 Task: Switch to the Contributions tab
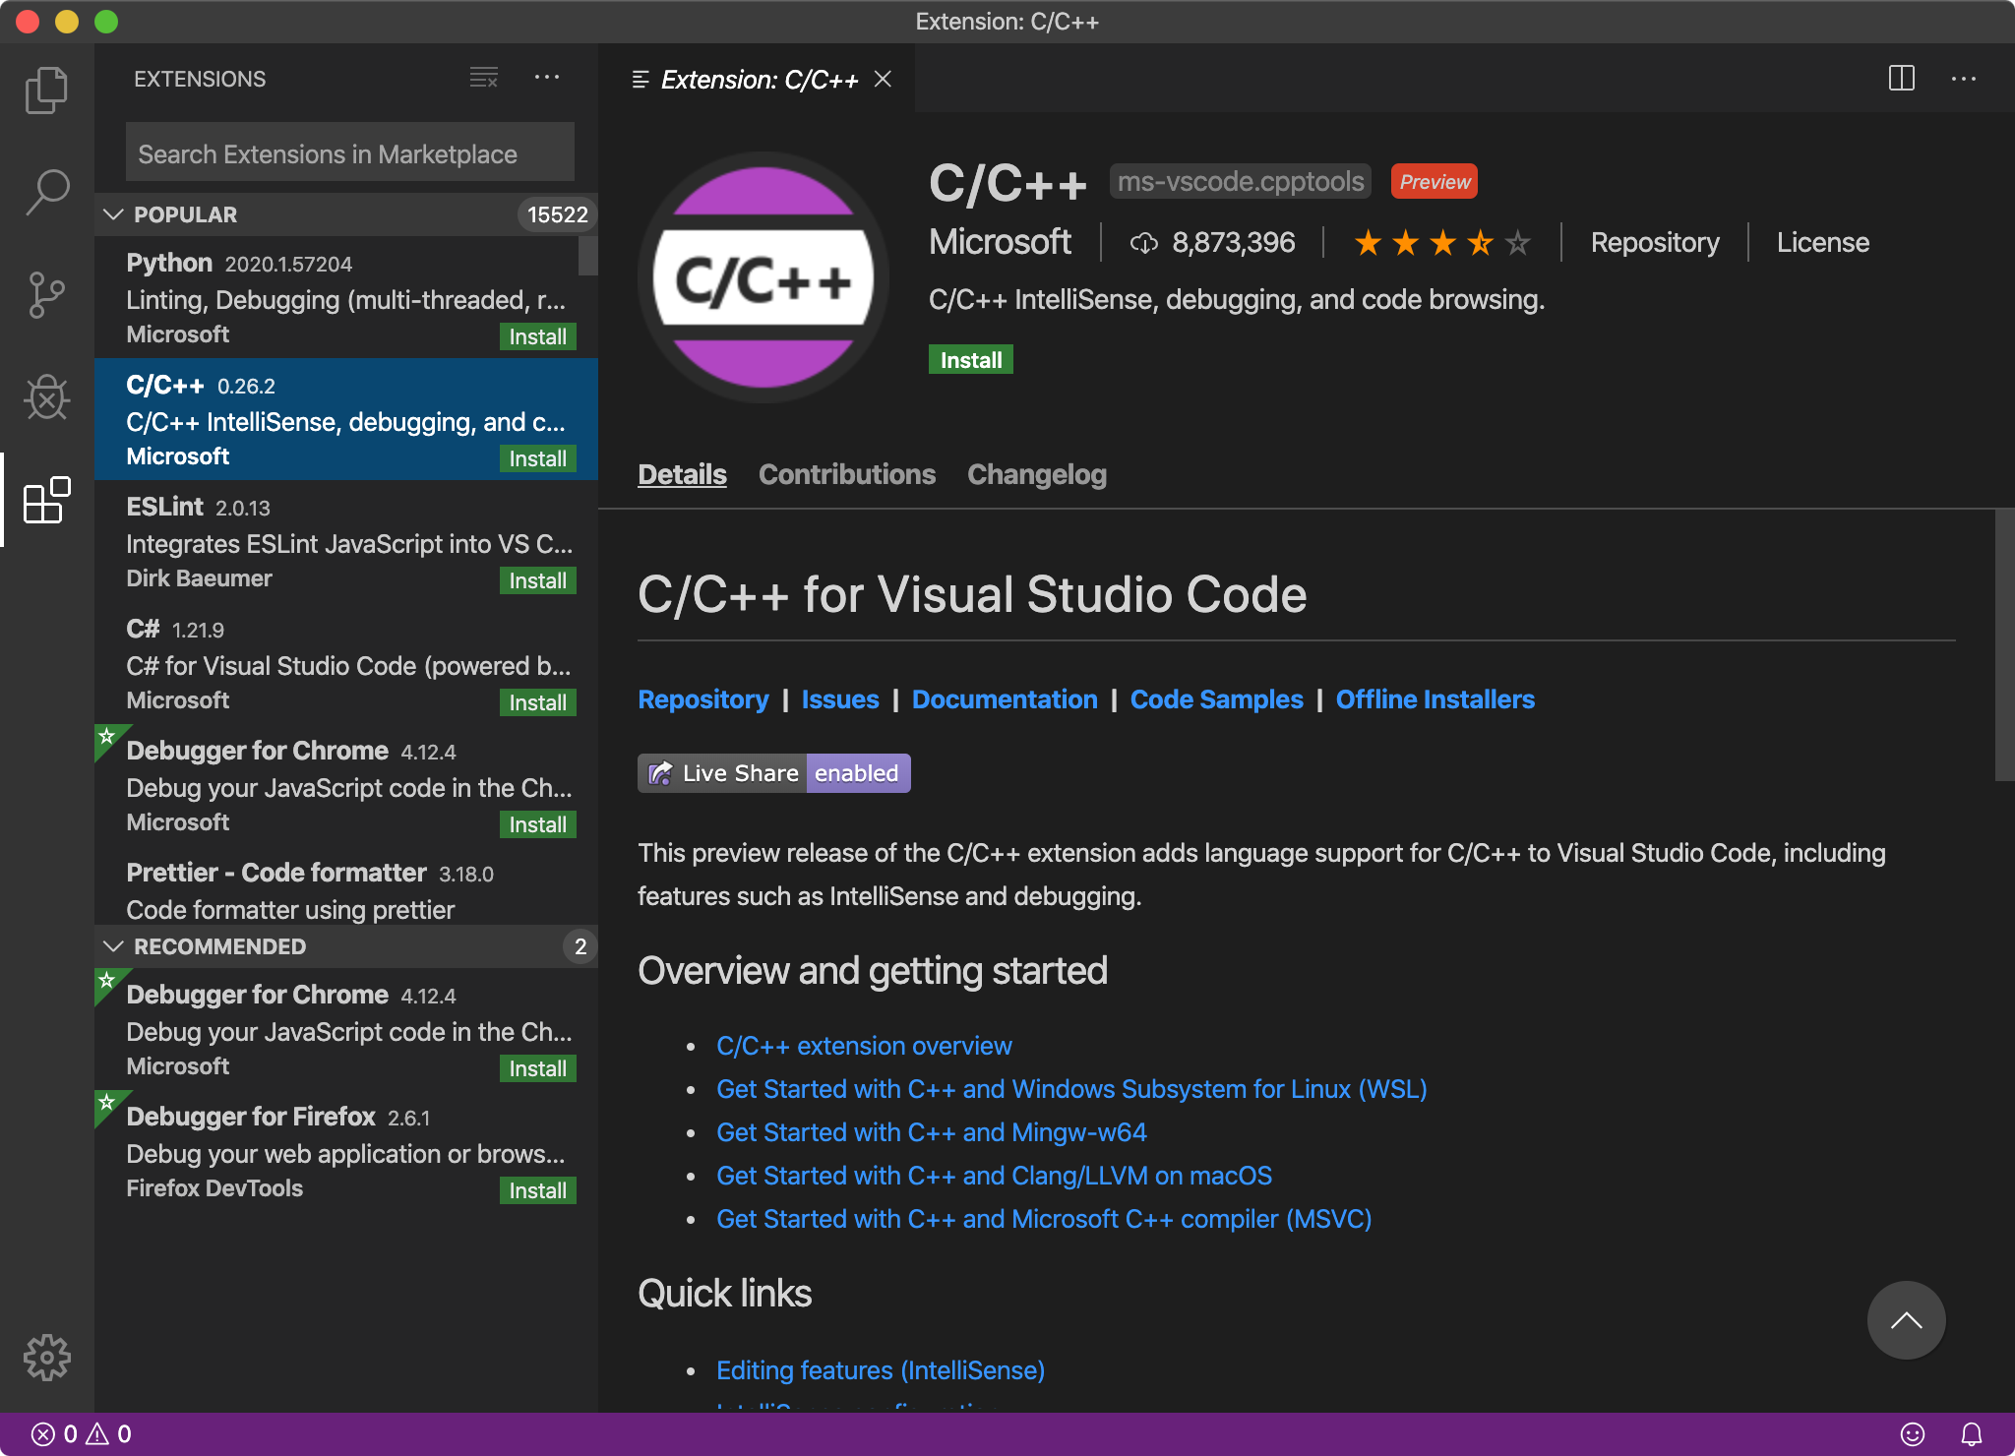(846, 474)
